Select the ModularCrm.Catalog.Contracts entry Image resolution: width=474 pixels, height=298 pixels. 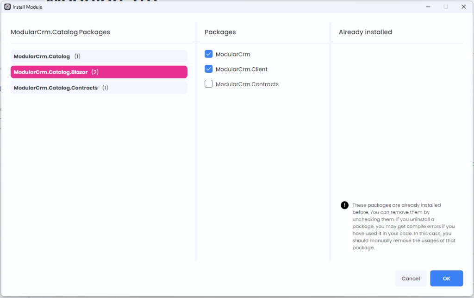99,87
